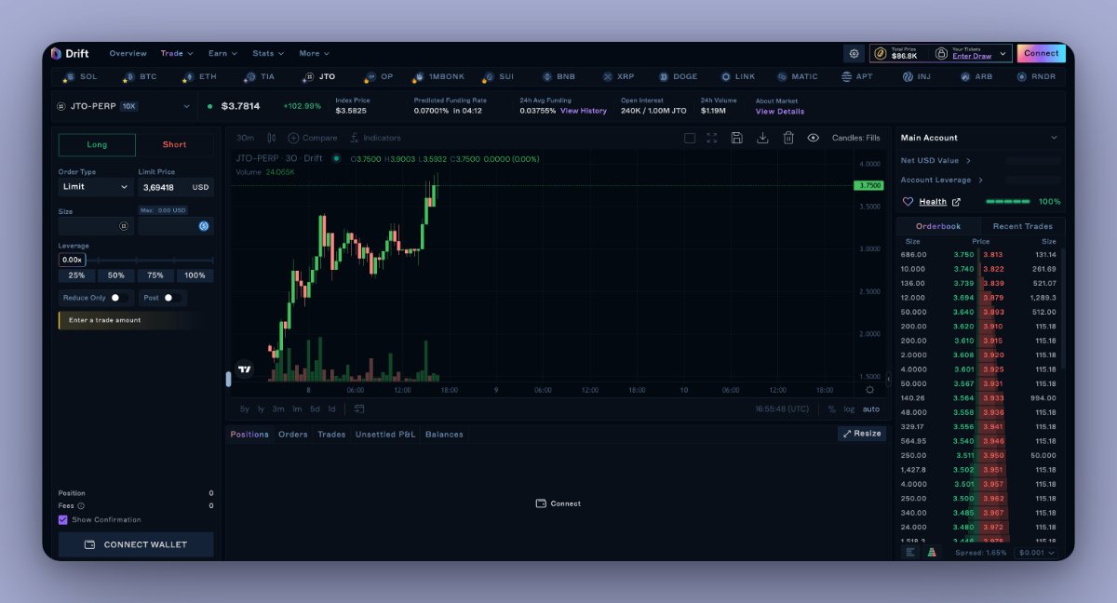Open the Trade dropdown menu

pos(177,53)
